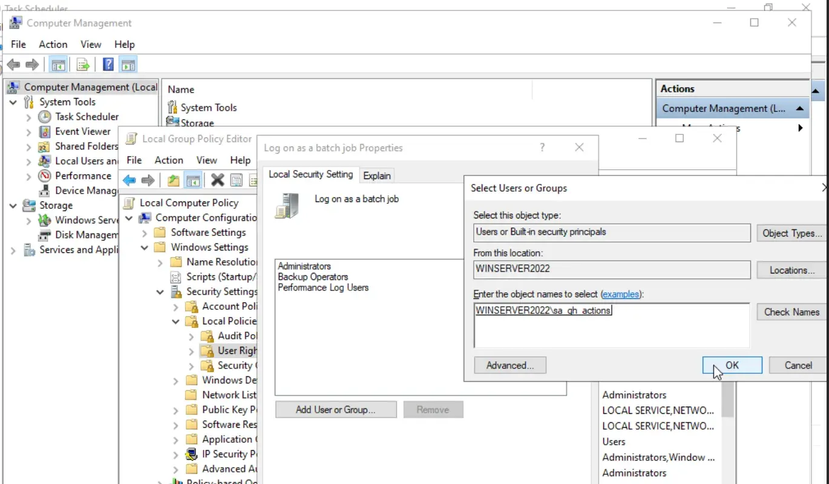Open Help icon in Computer Management toolbar

tap(108, 65)
